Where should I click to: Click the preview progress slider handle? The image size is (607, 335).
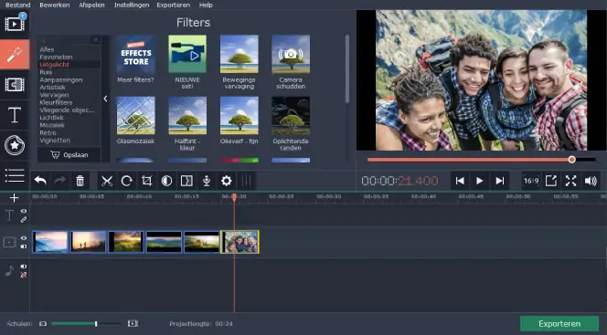(x=571, y=160)
